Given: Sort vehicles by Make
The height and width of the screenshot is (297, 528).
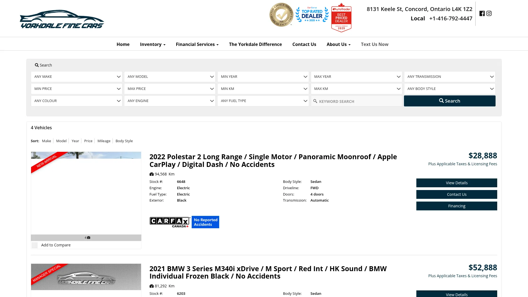Looking at the screenshot, I should (46, 141).
